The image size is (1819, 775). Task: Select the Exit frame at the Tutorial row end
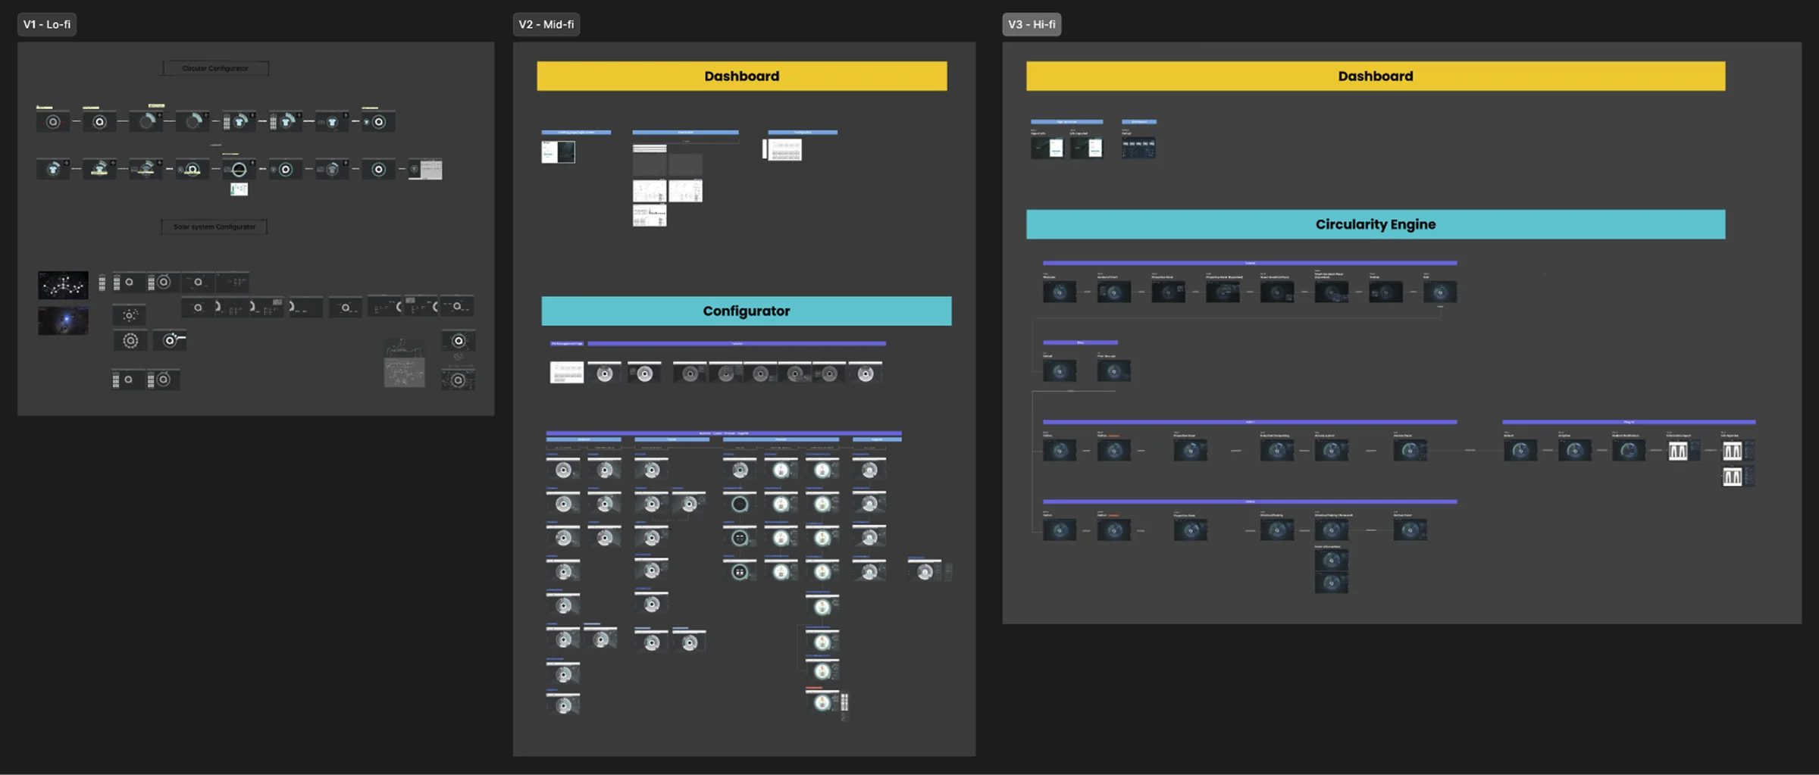tap(1442, 292)
